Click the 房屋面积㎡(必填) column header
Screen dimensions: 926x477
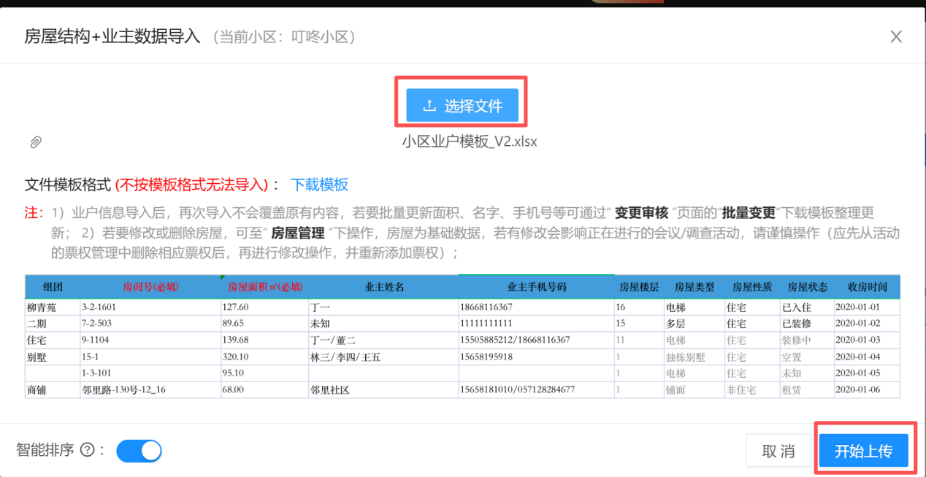point(265,287)
